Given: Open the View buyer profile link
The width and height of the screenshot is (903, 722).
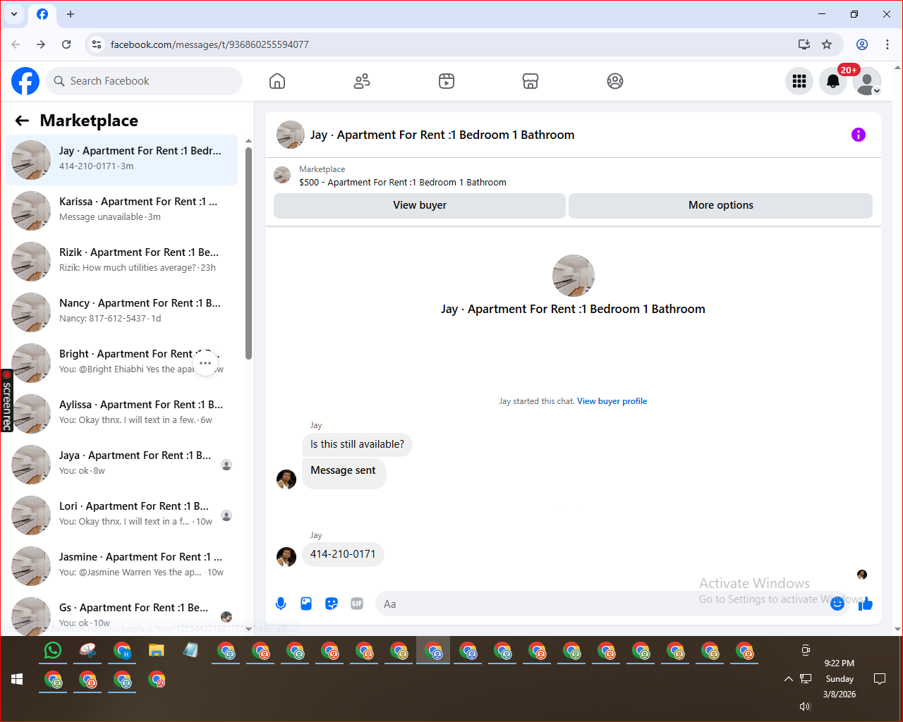Looking at the screenshot, I should pos(612,401).
